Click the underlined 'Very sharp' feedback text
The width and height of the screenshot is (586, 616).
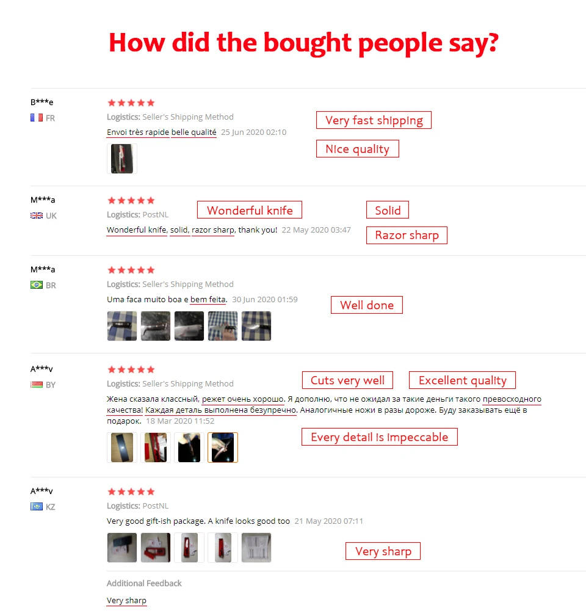click(x=126, y=601)
